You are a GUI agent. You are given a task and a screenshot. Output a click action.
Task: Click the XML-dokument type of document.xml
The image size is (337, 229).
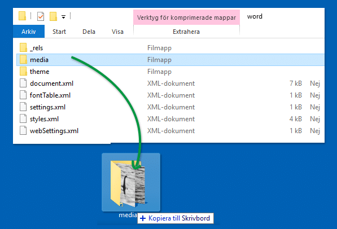[171, 83]
